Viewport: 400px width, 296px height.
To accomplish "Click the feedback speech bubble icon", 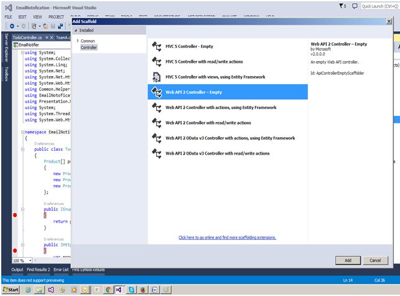I will [x=355, y=6].
